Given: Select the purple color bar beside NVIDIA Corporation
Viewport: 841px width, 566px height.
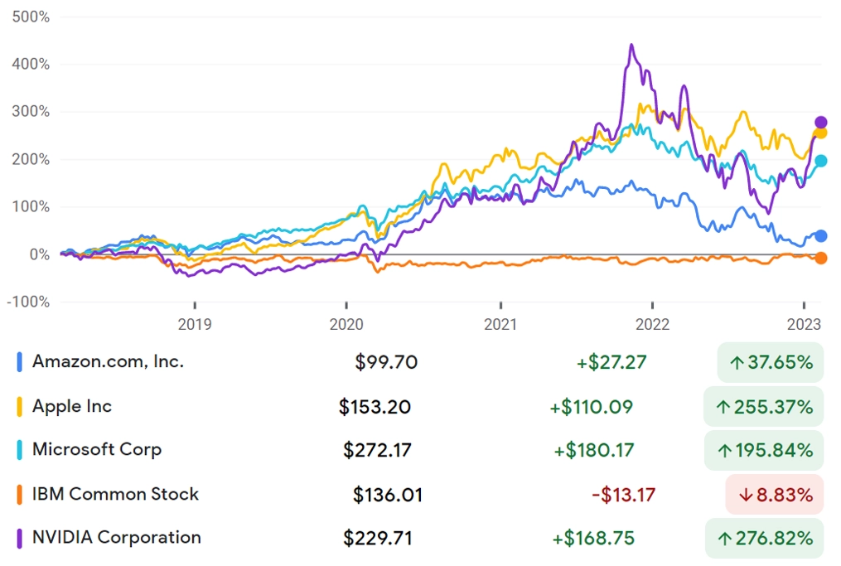Looking at the screenshot, I should [x=19, y=538].
